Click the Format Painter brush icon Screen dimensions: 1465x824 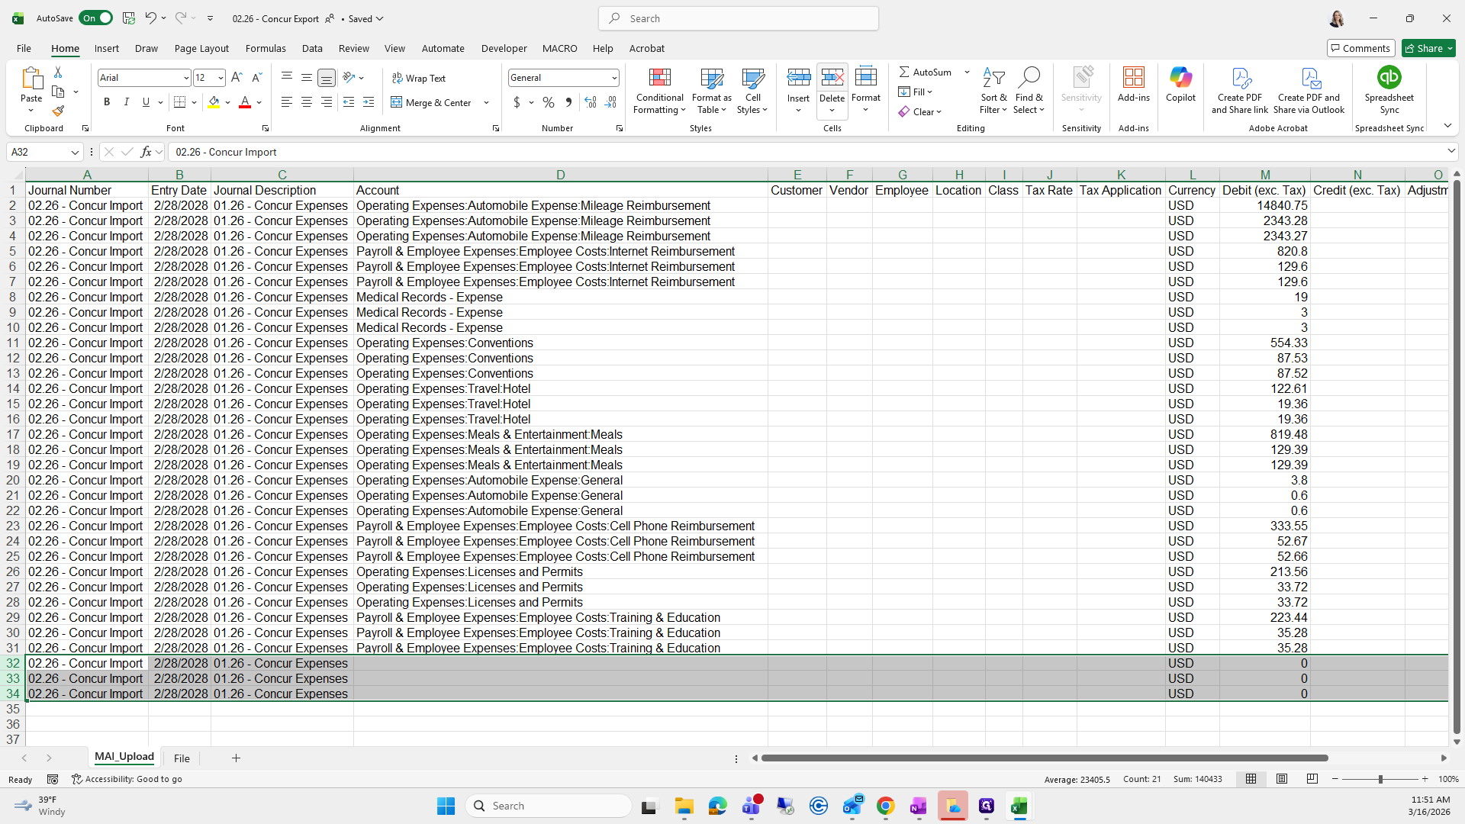click(58, 111)
